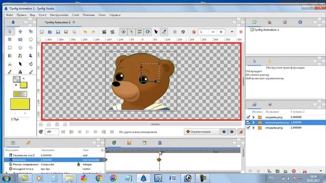Seek to the beginning of animation
Image resolution: width=326 pixels, height=183 pixels.
click(x=63, y=132)
